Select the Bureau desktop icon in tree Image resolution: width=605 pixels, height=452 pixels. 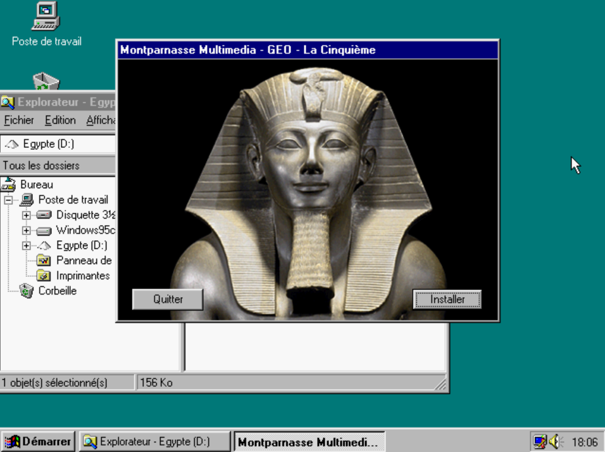[8, 185]
